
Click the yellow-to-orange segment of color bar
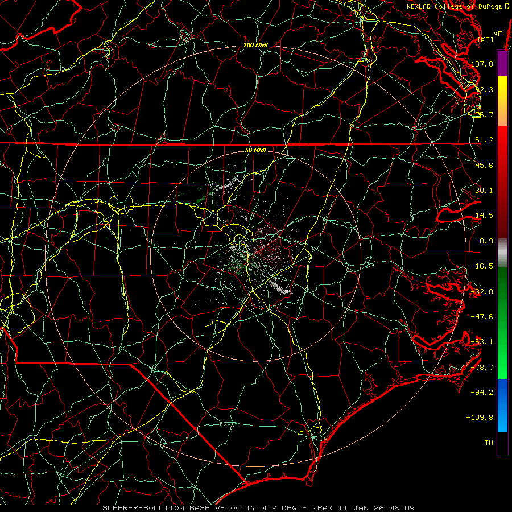[502, 101]
